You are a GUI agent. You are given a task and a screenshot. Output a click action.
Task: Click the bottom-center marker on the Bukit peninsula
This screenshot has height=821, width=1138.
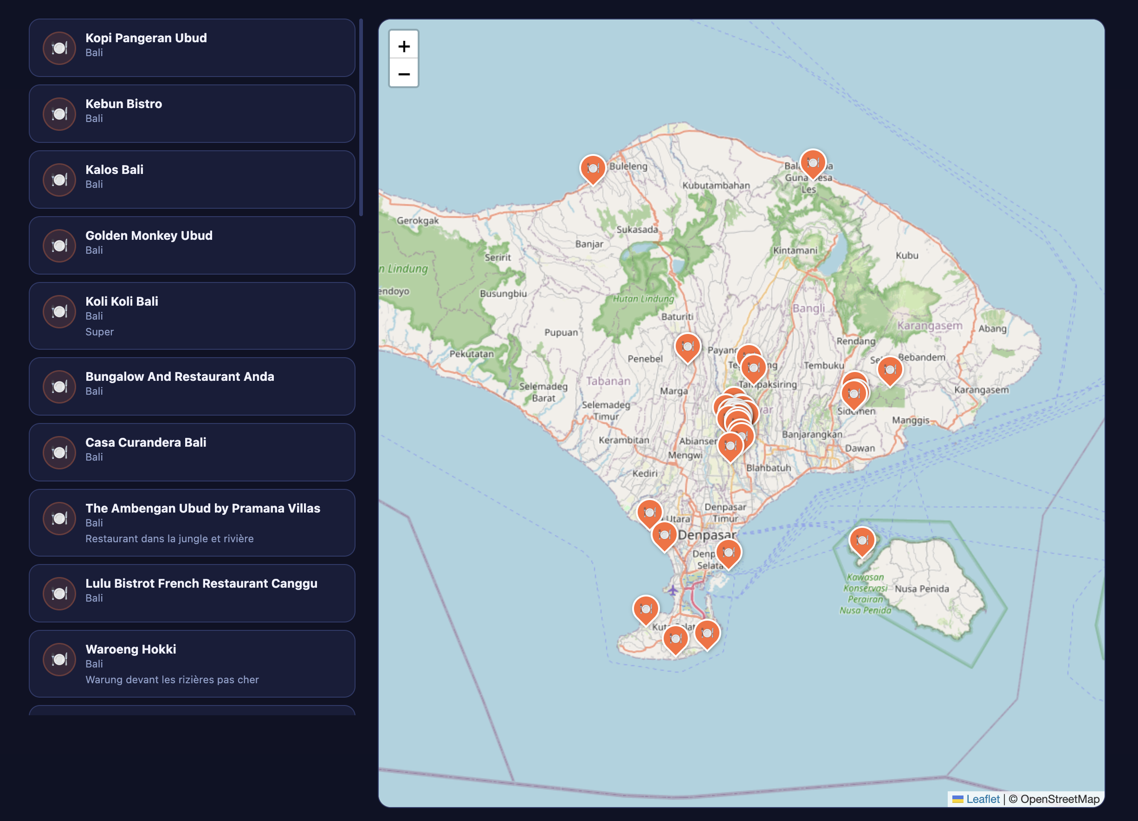click(x=675, y=640)
